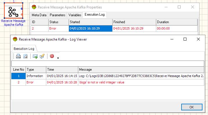Click the Started column header
Screen dimensions: 208x115
pyautogui.click(x=90, y=22)
